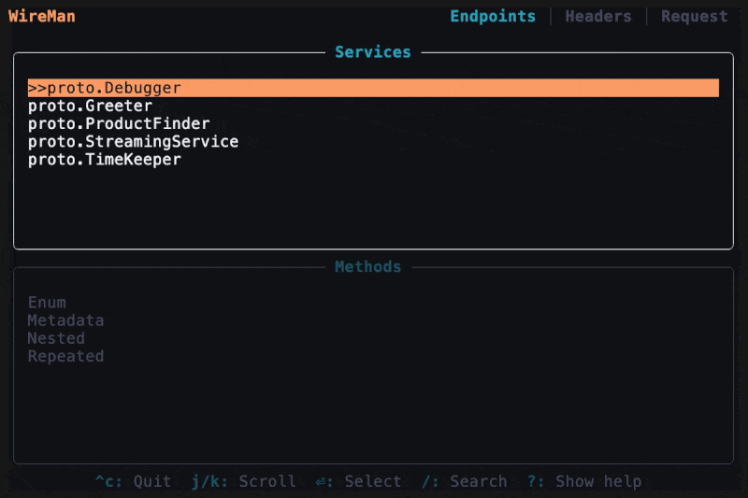Viewport: 748px width, 498px height.
Task: Choose the Metadata method
Action: coord(65,320)
